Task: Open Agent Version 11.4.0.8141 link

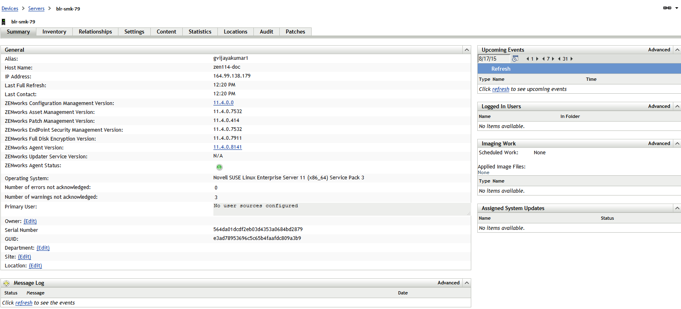Action: pos(228,147)
